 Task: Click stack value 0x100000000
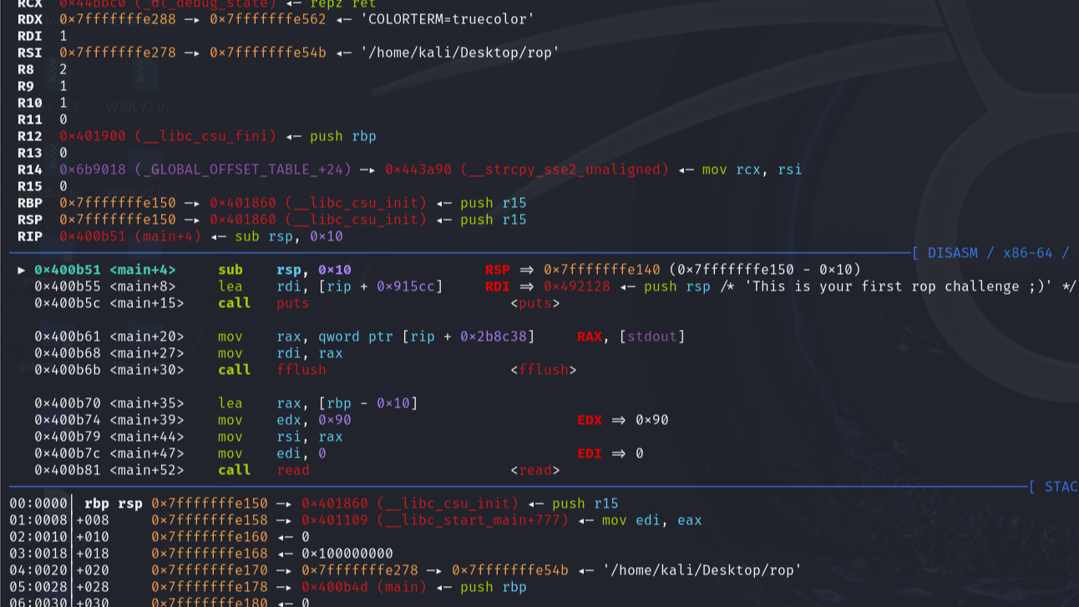[x=347, y=554]
